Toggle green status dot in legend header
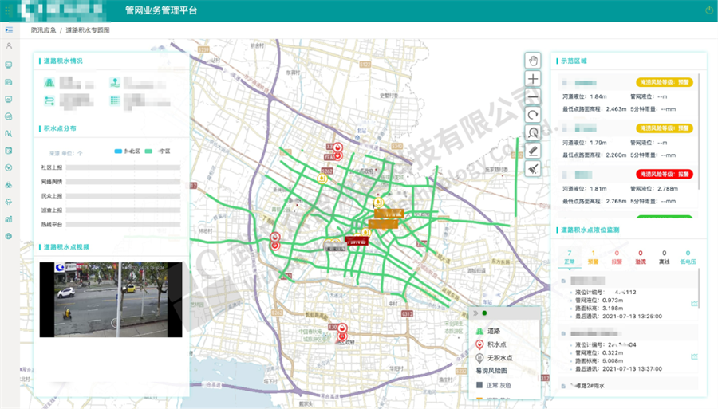718x409 pixels. point(484,313)
